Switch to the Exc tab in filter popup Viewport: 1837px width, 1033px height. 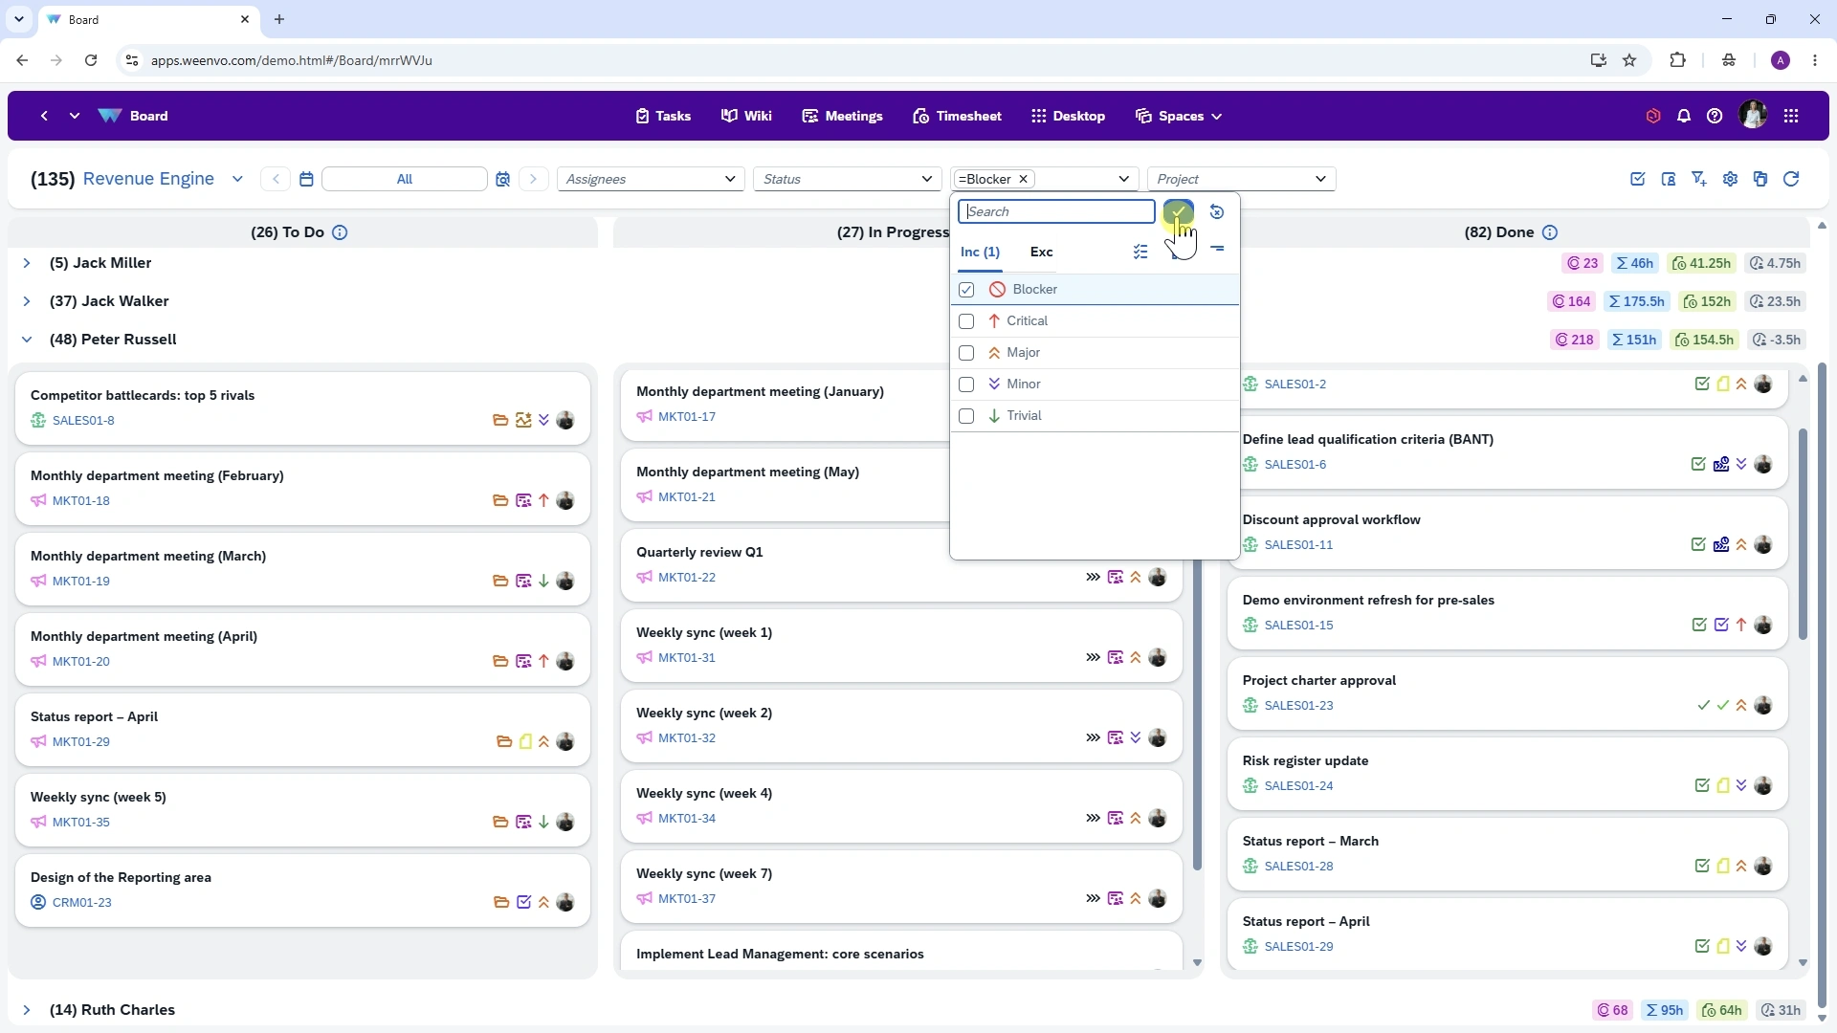pyautogui.click(x=1041, y=252)
